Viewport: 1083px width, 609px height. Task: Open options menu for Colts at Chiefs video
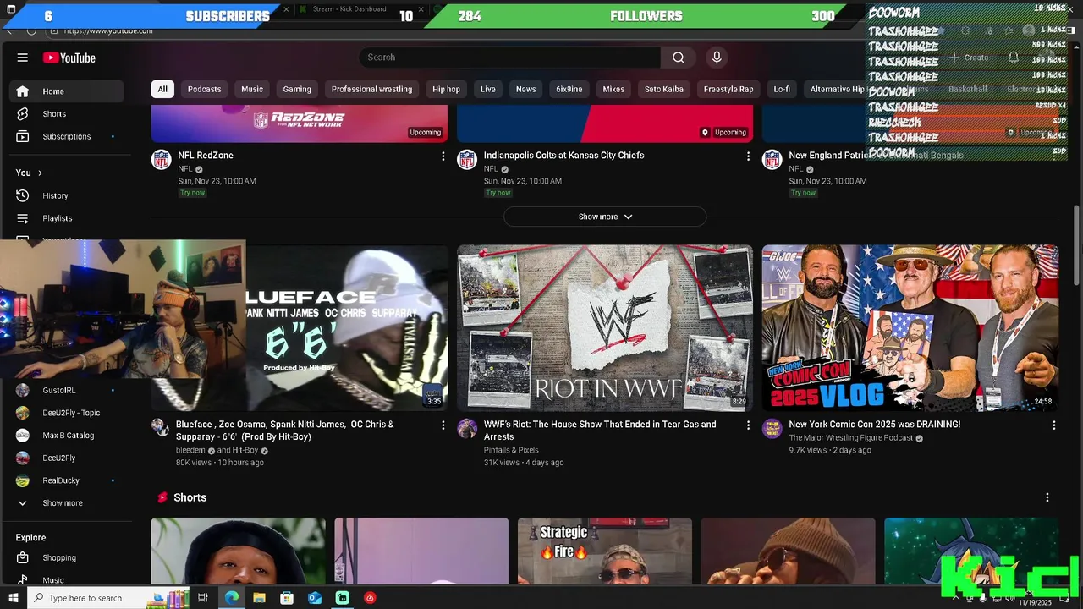(x=748, y=156)
